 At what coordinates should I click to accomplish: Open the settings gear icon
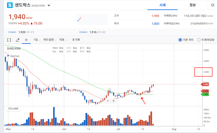point(213,5)
